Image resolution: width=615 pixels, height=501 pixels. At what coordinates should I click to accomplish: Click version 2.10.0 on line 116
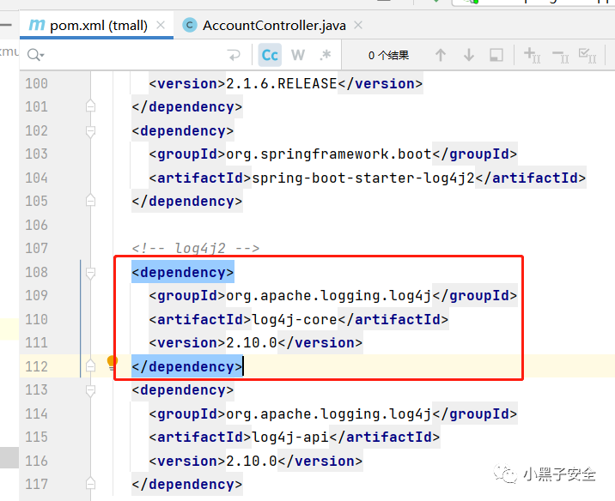[x=252, y=461]
